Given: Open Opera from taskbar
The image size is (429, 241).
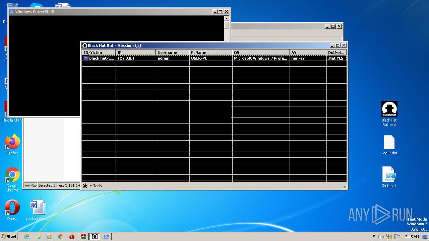Looking at the screenshot, I should click(x=72, y=237).
